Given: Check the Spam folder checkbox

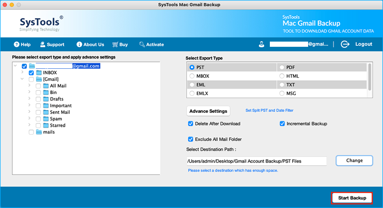Looking at the screenshot, I should click(x=38, y=119).
